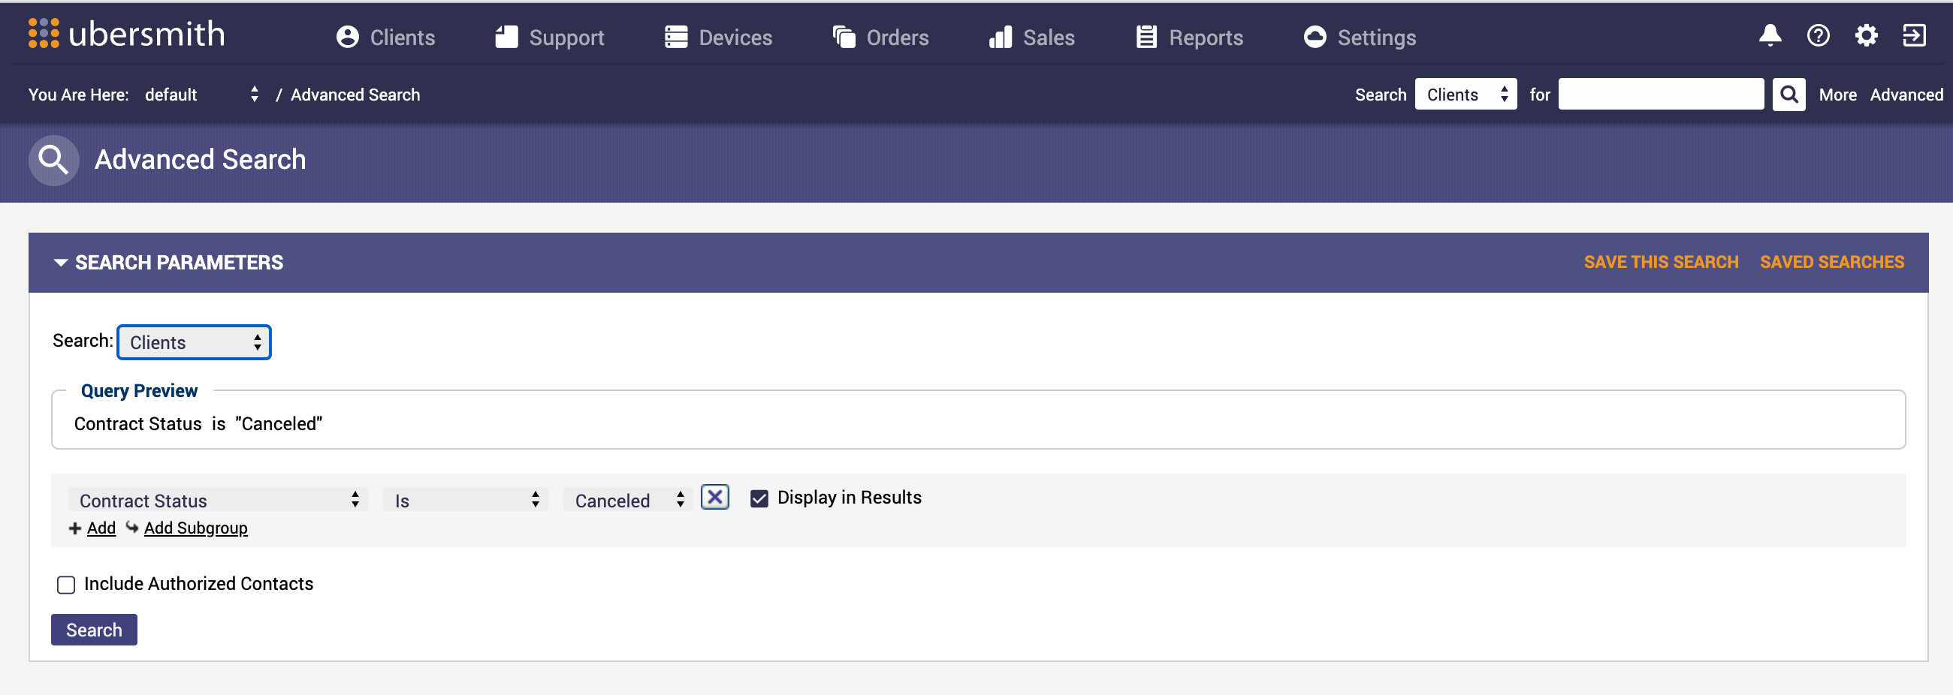Open the Saved Searches link
1953x695 pixels.
1831,262
